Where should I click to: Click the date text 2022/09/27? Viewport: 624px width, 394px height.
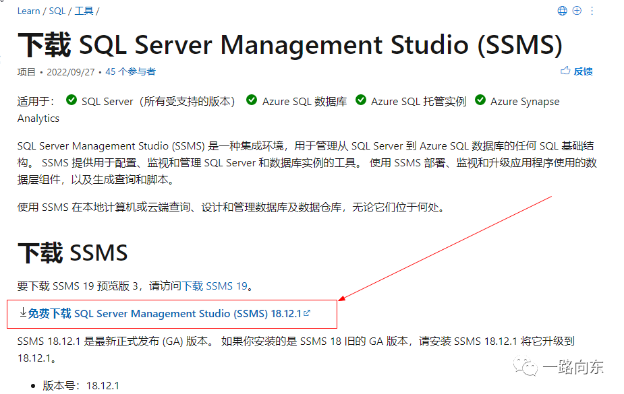[x=71, y=72]
